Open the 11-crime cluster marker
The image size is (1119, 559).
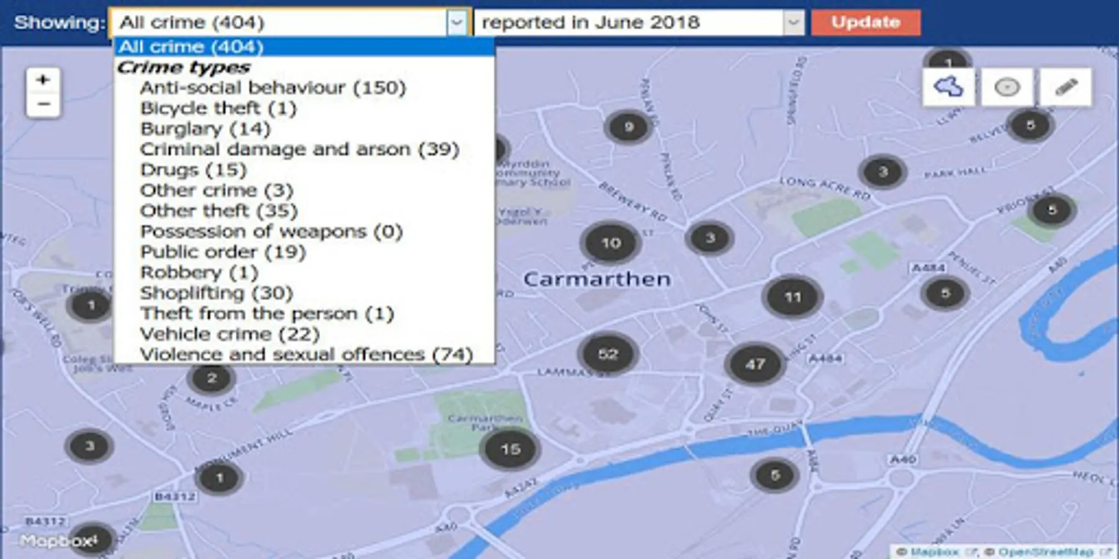pyautogui.click(x=792, y=297)
